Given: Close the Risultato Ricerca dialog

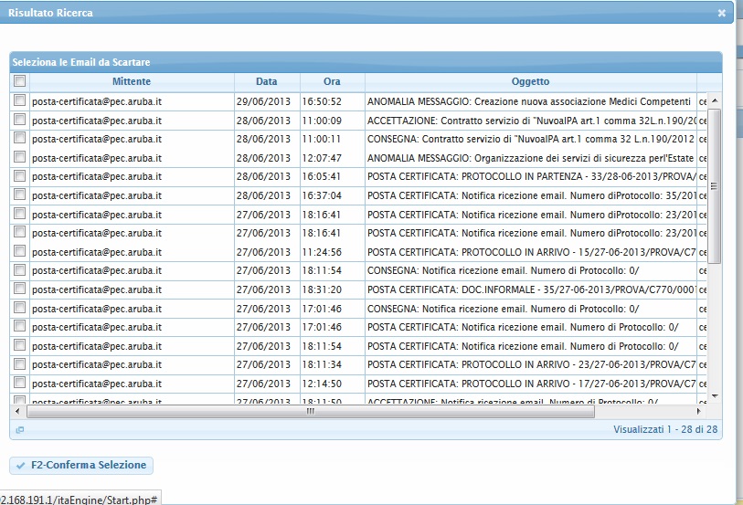Looking at the screenshot, I should point(721,14).
